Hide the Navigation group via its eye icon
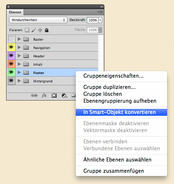The image size is (174, 184). [x=11, y=47]
